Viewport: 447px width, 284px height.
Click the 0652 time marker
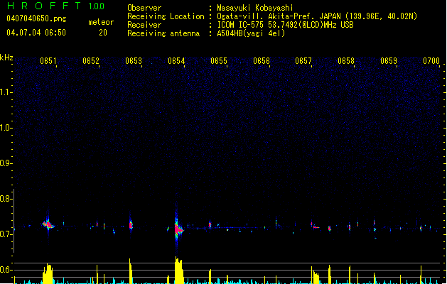[x=91, y=61]
